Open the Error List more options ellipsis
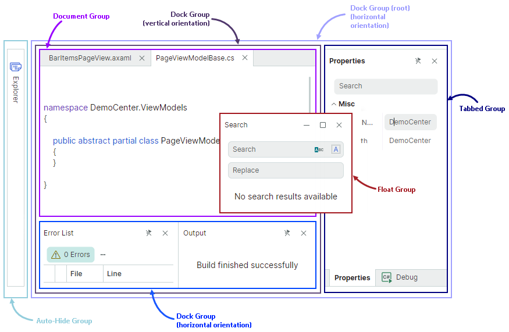Viewport: 509px width, 332px height. click(x=103, y=255)
